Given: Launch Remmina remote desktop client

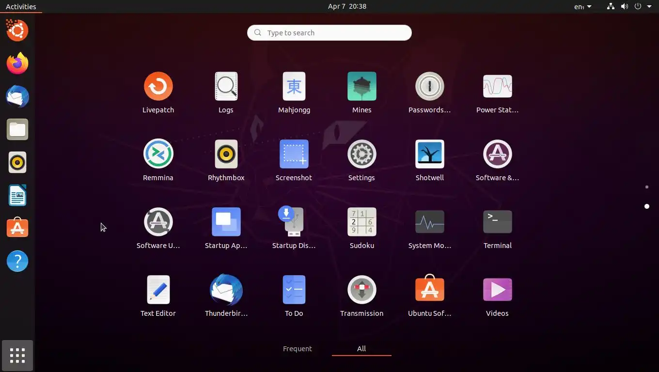Looking at the screenshot, I should (x=158, y=161).
